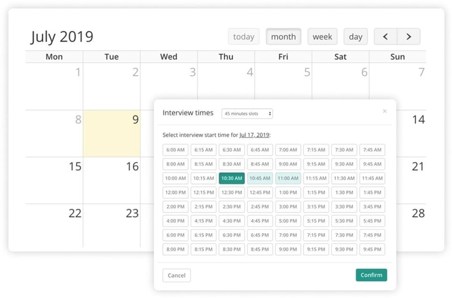
Task: Switch to month view
Action: [283, 37]
